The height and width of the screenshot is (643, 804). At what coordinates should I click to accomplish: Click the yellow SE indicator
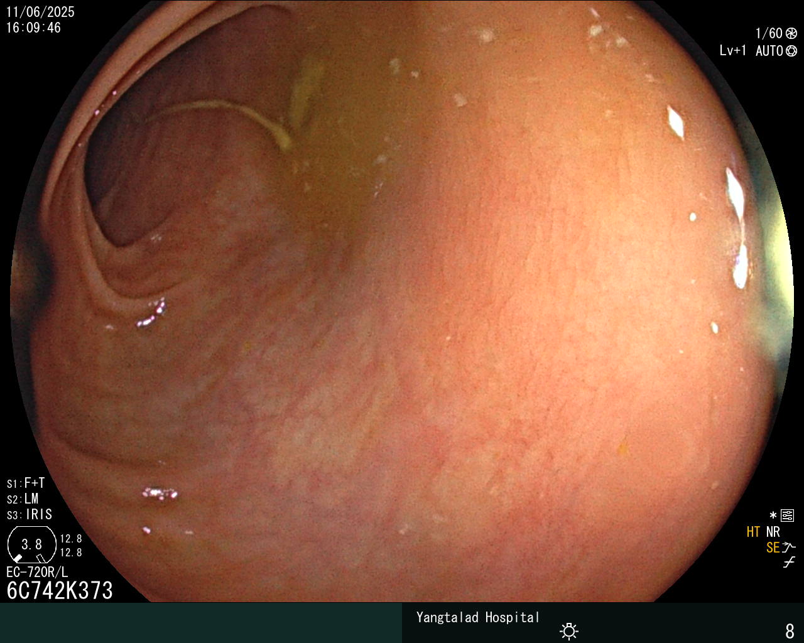pos(773,548)
